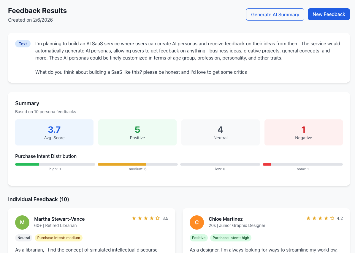Click the New Feedback button
The image size is (355, 253).
point(329,14)
